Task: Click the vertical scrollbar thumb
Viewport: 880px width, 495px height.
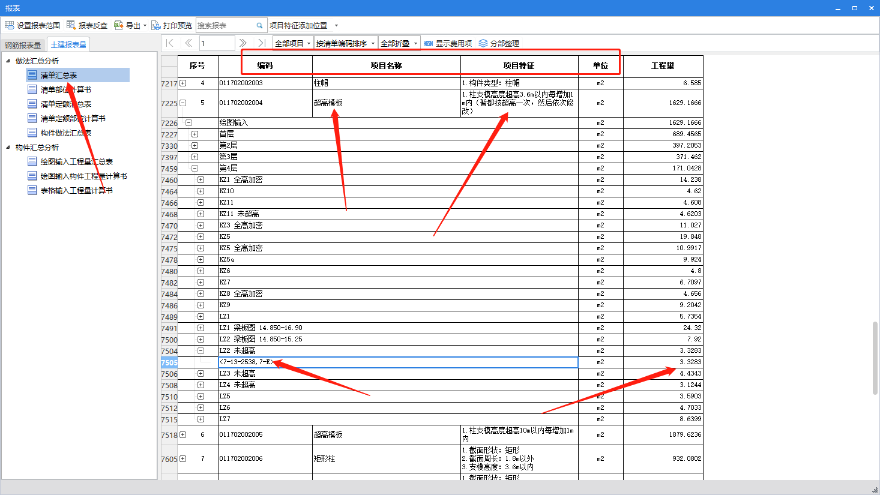Action: tap(875, 358)
